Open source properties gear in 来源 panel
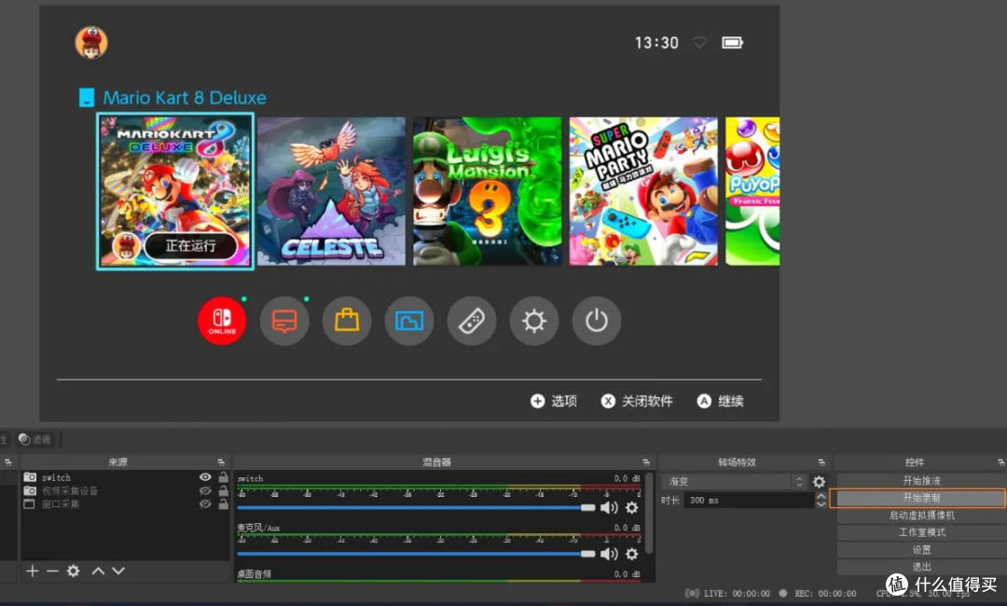This screenshot has height=606, width=1007. pos(74,571)
